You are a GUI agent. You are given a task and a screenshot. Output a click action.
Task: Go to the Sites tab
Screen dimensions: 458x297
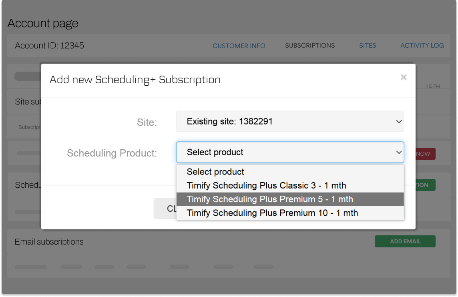pyautogui.click(x=368, y=46)
